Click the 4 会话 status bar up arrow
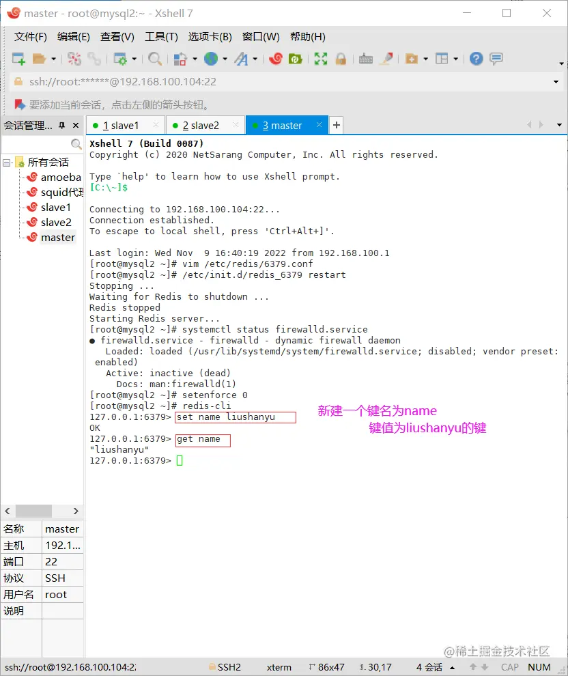 pos(452,667)
